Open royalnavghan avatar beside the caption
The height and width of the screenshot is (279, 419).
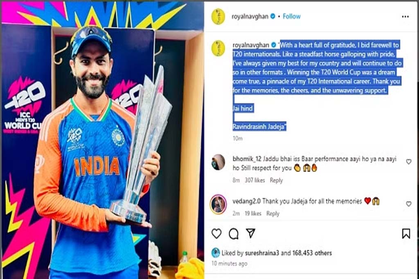coord(218,48)
